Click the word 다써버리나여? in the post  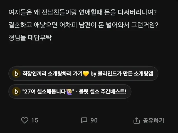pyautogui.click(x=137, y=12)
